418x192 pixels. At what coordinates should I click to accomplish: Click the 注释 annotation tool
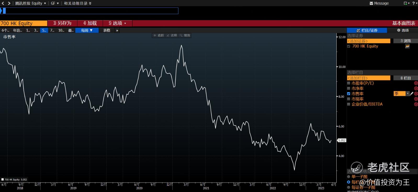tap(172, 35)
